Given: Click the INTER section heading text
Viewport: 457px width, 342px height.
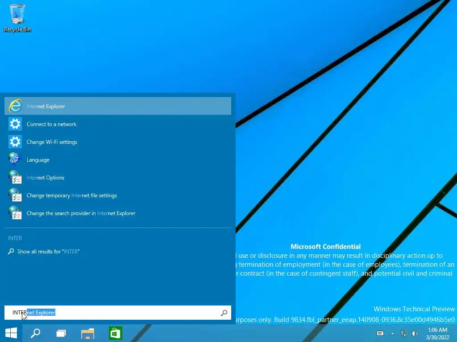Looking at the screenshot, I should click(15, 238).
